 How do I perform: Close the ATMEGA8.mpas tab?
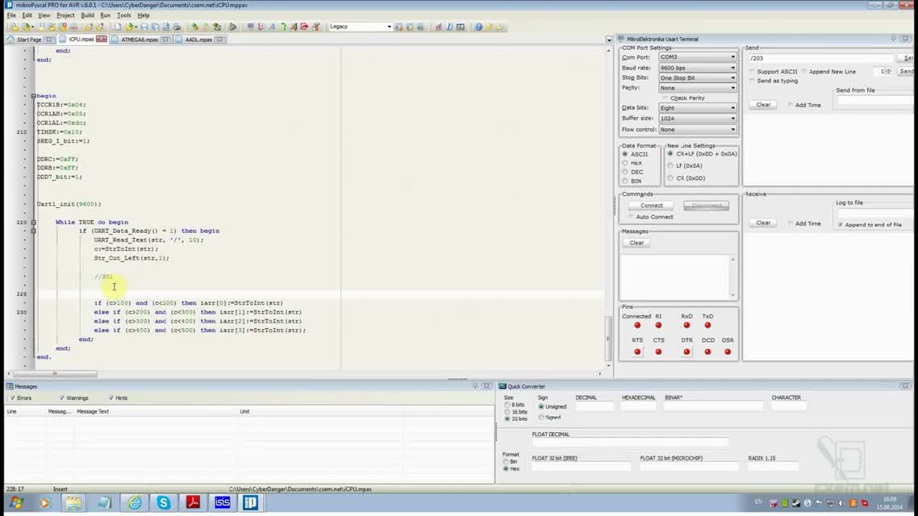click(x=165, y=40)
